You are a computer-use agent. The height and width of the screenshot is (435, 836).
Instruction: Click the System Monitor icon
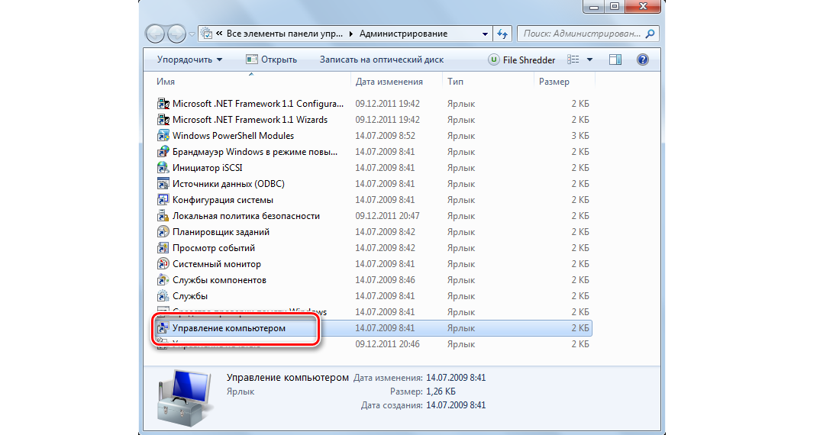[x=163, y=264]
